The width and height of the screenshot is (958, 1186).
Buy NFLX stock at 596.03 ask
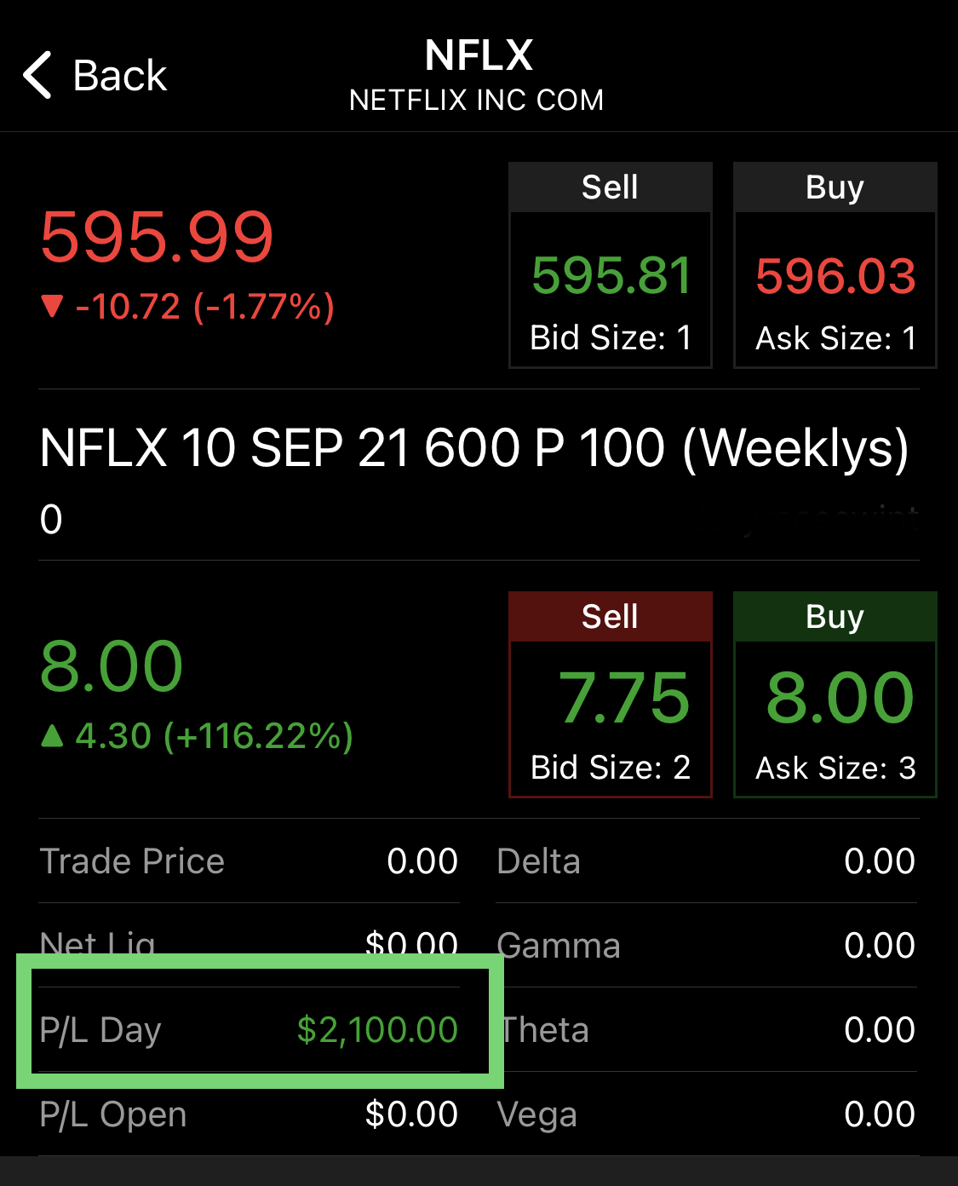point(835,265)
